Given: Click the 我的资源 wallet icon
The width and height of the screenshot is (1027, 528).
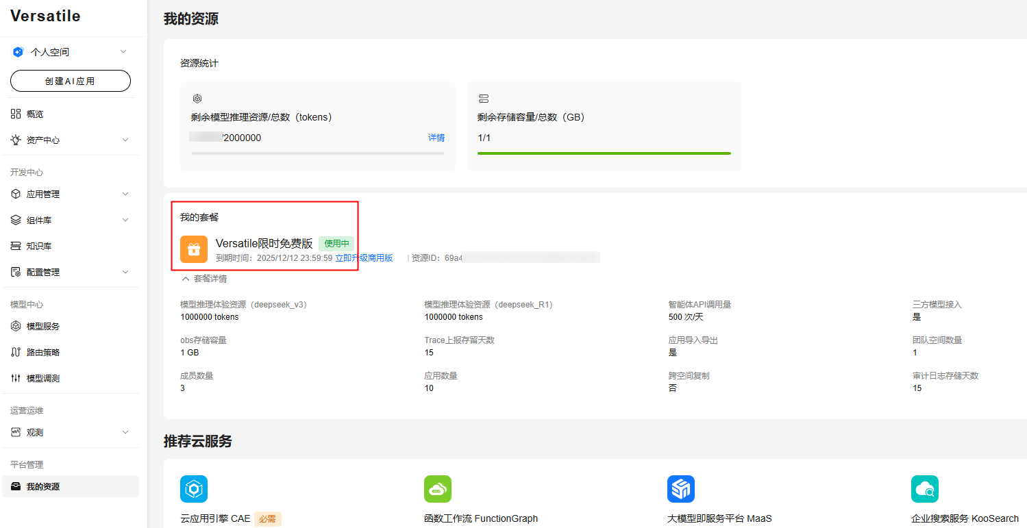Looking at the screenshot, I should tap(16, 486).
